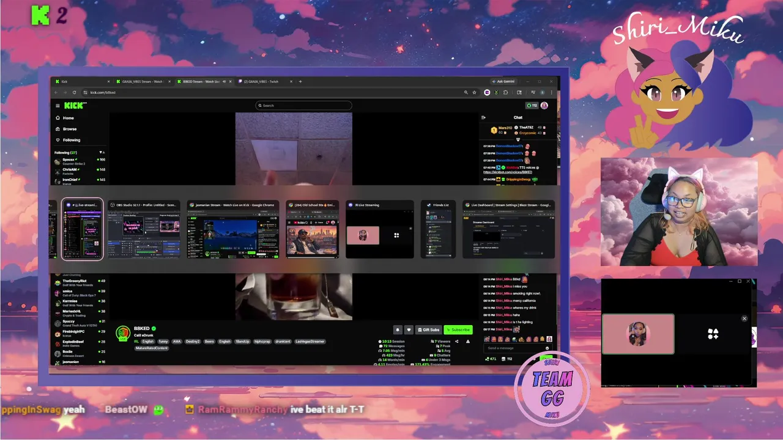Open ExplodinBeef channel in sidebar
The height and width of the screenshot is (440, 783).
tap(80, 343)
